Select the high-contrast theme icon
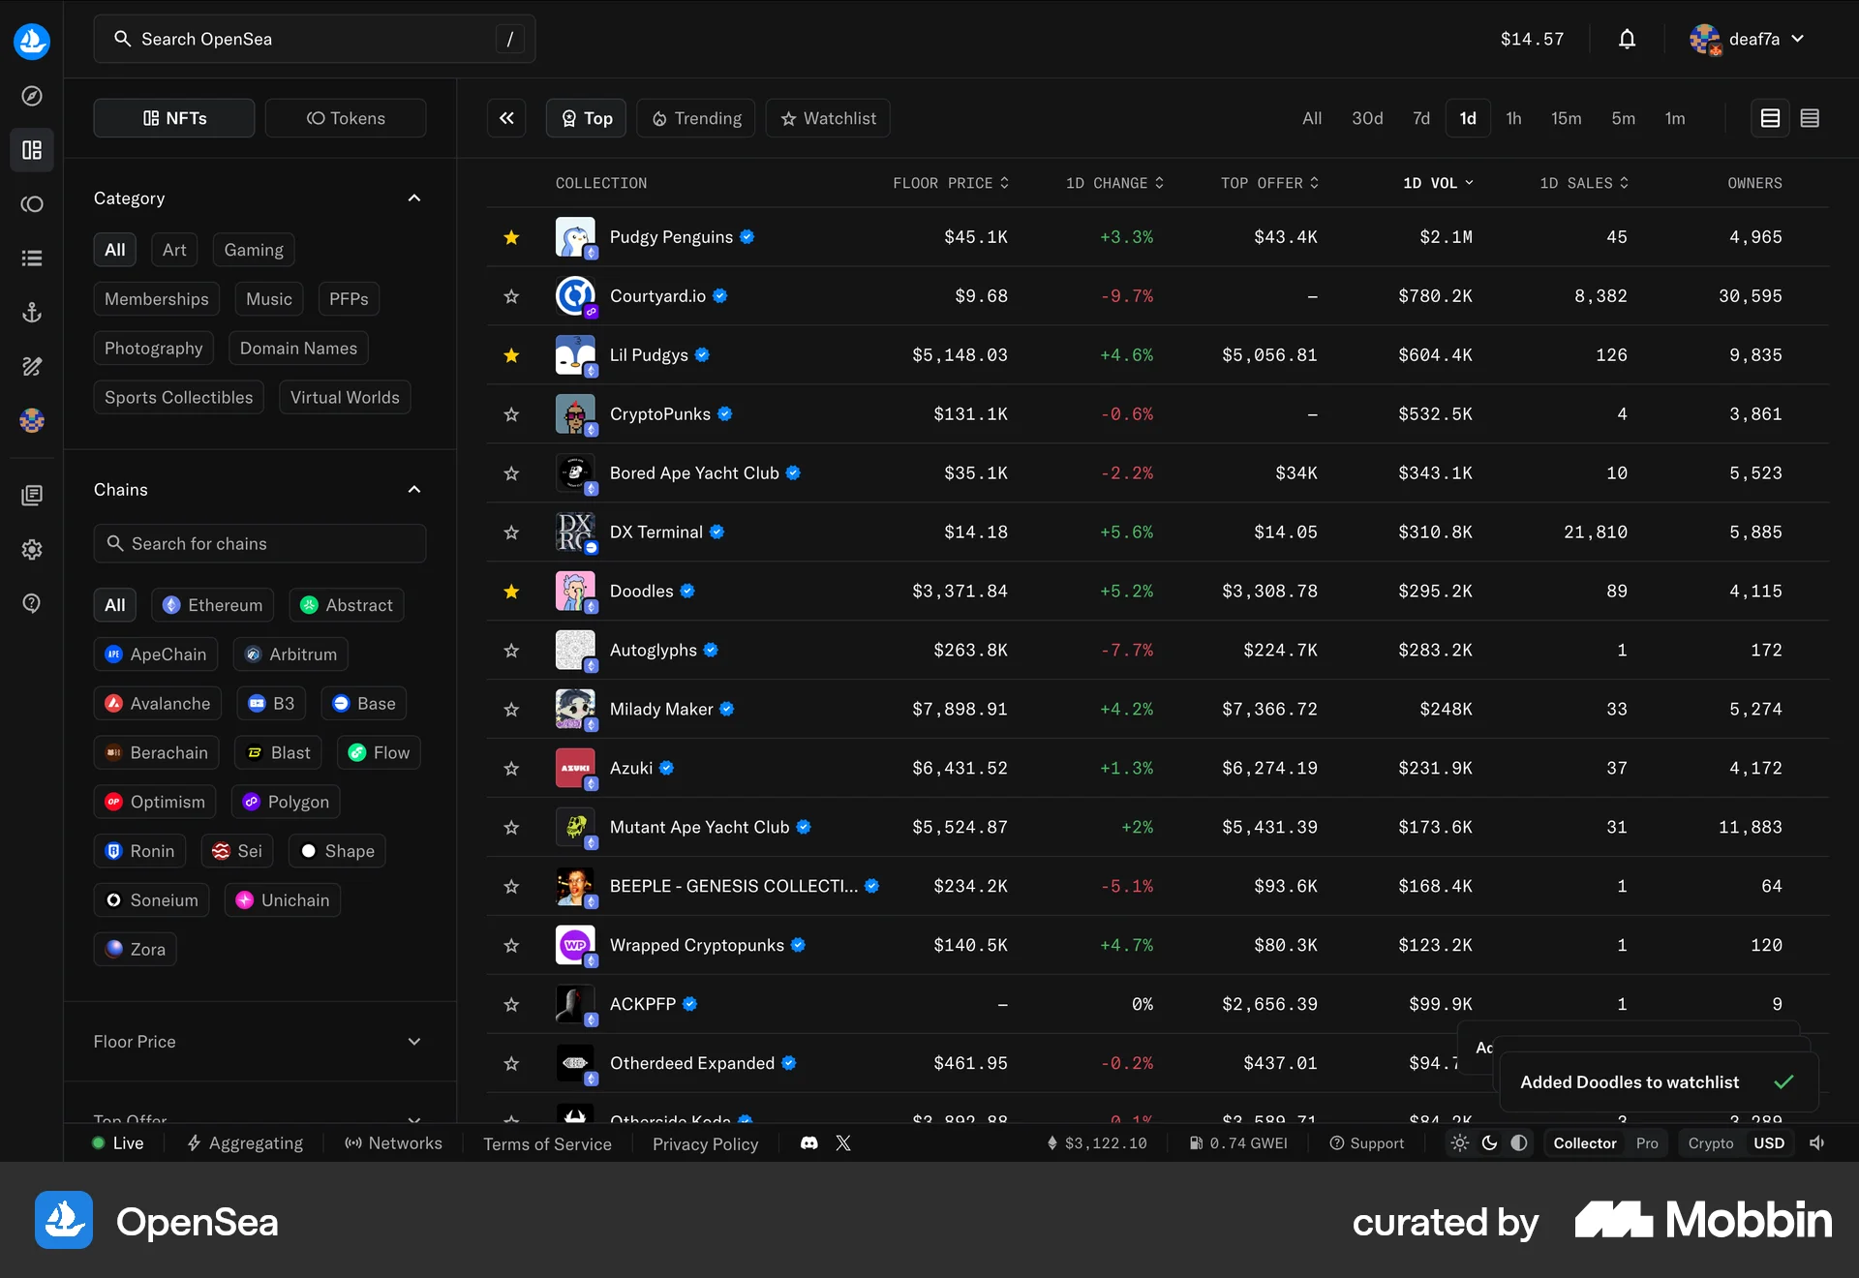1859x1278 pixels. click(x=1517, y=1143)
